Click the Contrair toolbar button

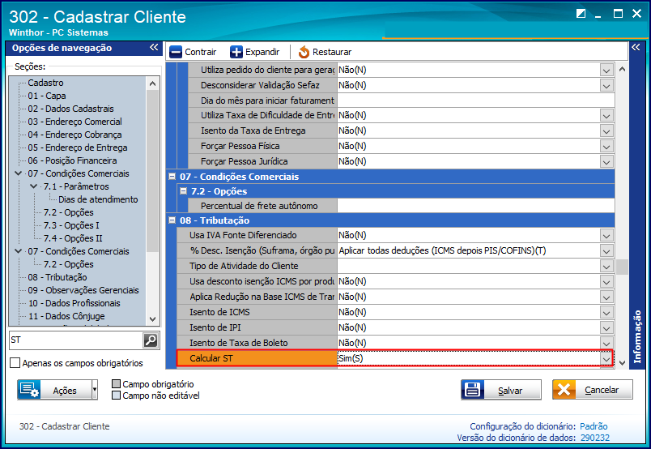(193, 52)
